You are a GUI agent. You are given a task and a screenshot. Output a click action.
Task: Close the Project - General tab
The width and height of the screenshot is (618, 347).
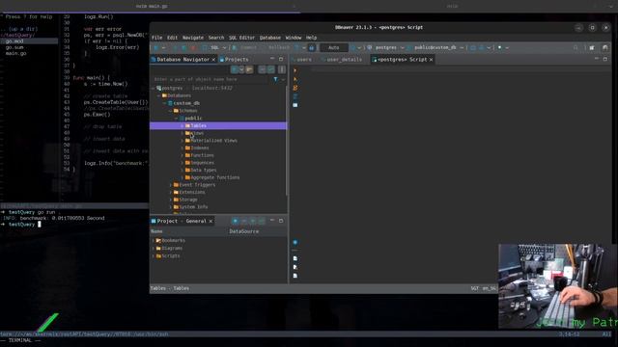point(211,221)
